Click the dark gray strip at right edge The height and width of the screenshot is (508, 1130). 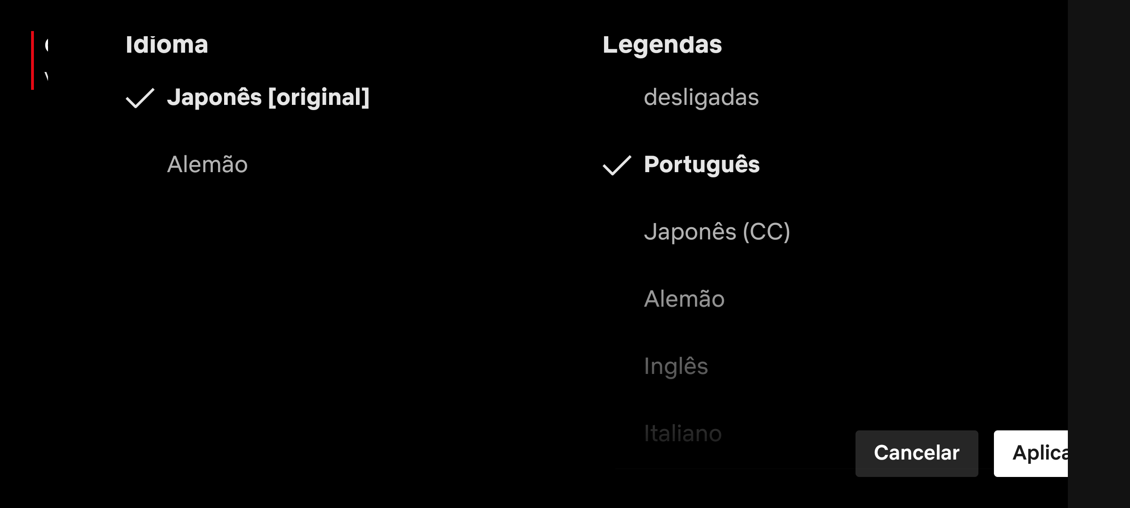pyautogui.click(x=1099, y=254)
